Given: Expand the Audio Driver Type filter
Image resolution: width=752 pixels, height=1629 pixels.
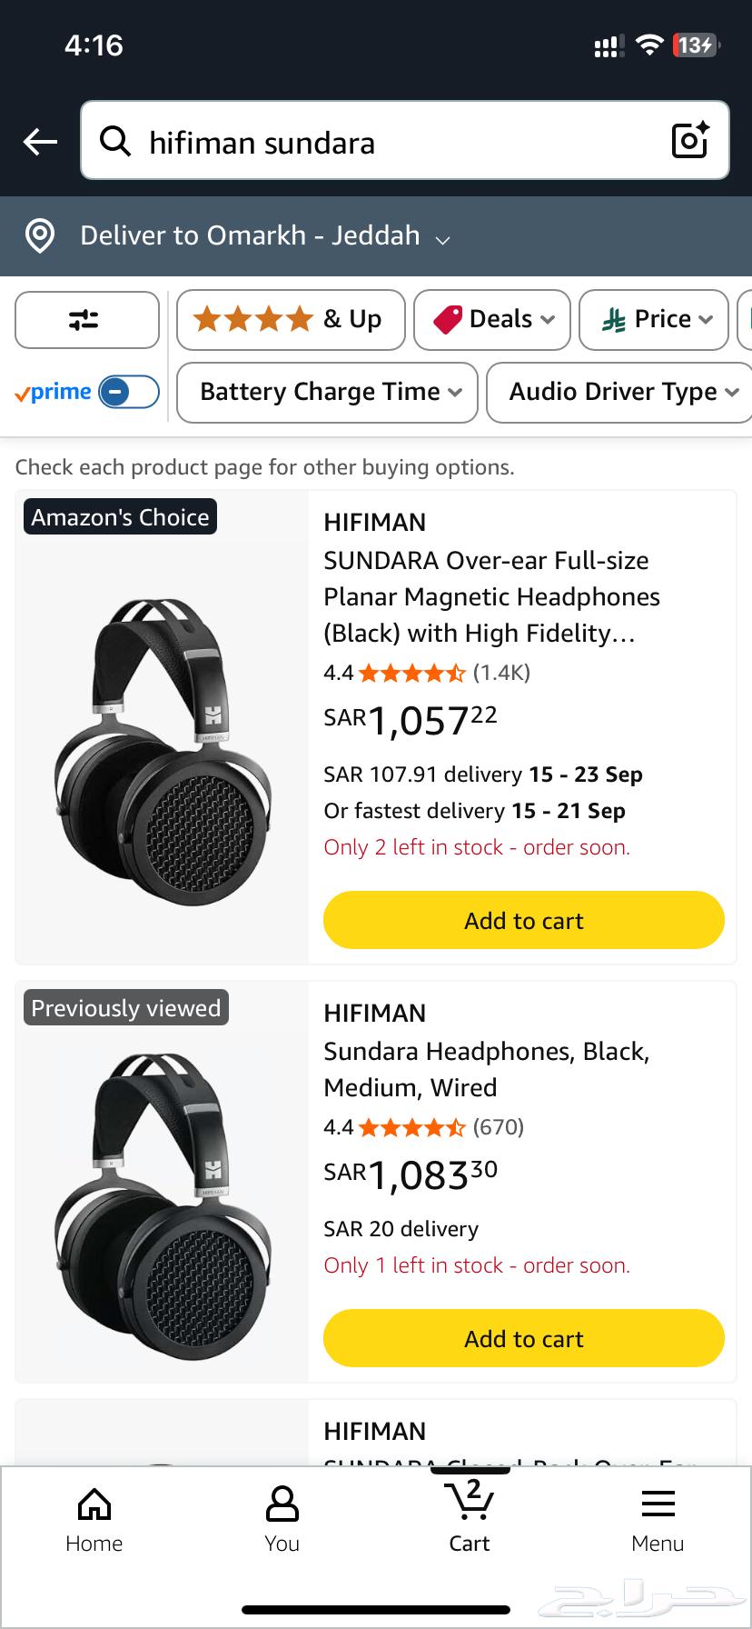Looking at the screenshot, I should [x=618, y=392].
